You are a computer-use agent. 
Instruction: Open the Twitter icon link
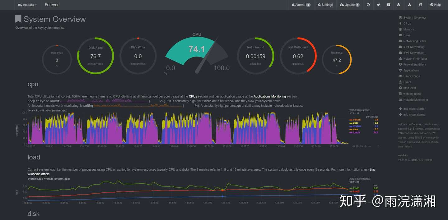coord(378,5)
